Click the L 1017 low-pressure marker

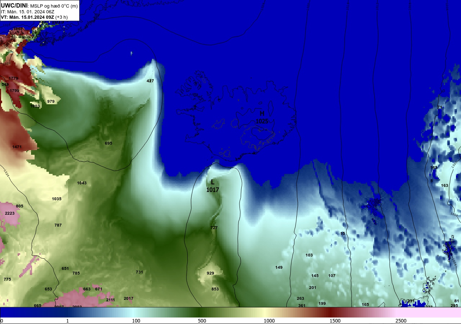tap(212, 186)
